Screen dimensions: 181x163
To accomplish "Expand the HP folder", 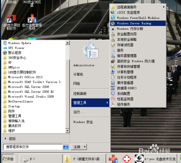I will 7,62.
